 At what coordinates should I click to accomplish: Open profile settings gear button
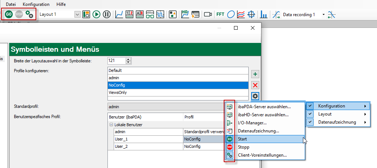[256, 96]
